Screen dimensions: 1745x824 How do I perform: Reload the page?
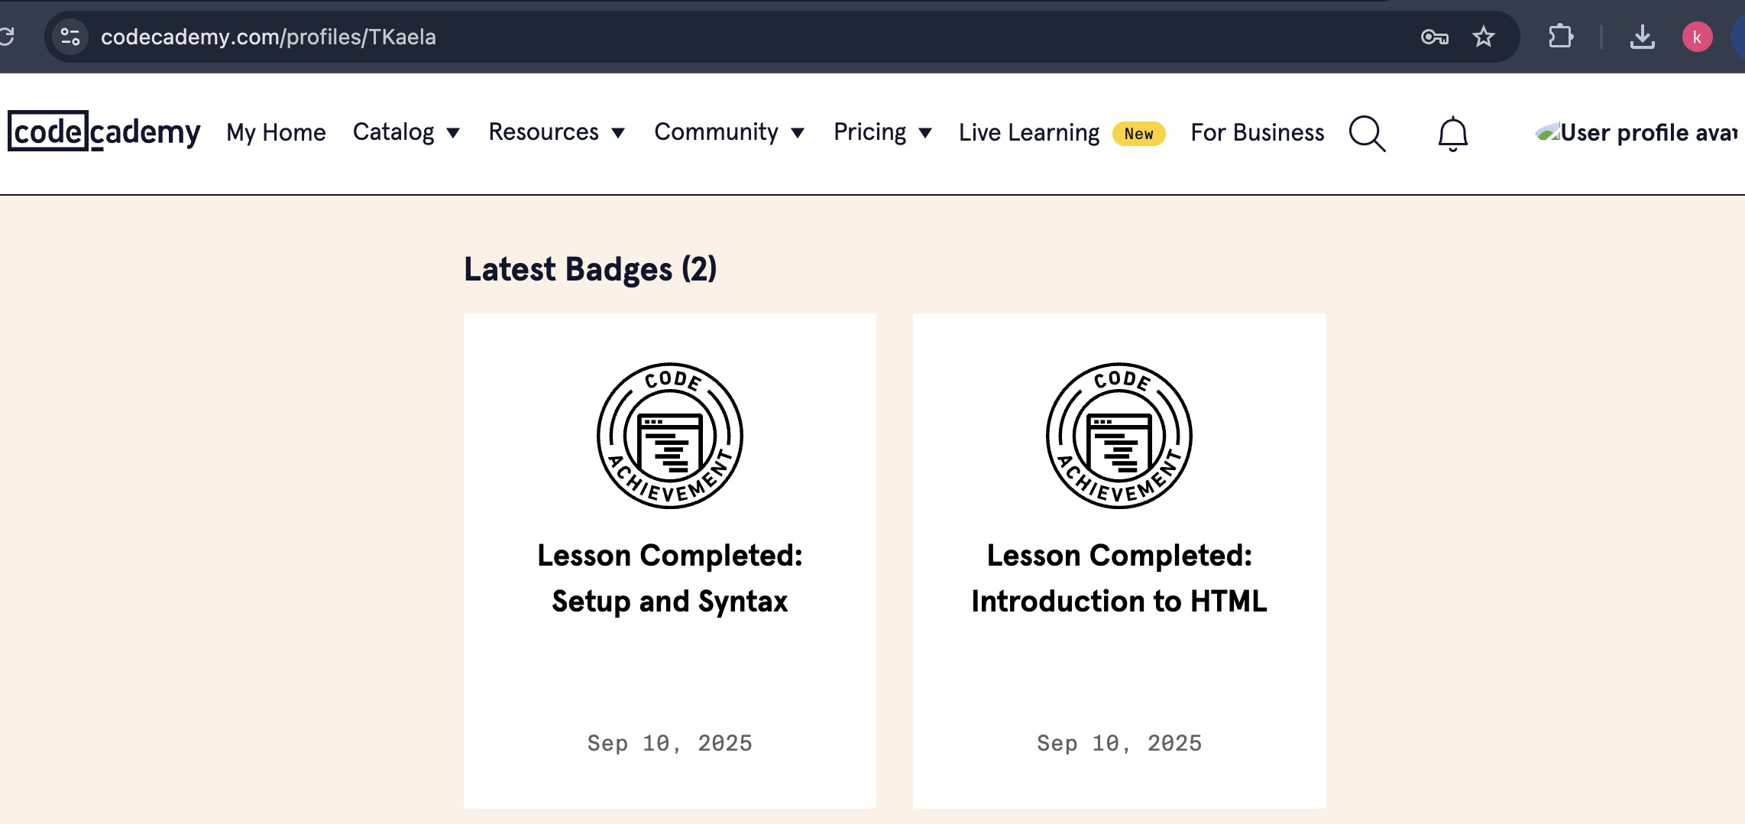pyautogui.click(x=8, y=37)
